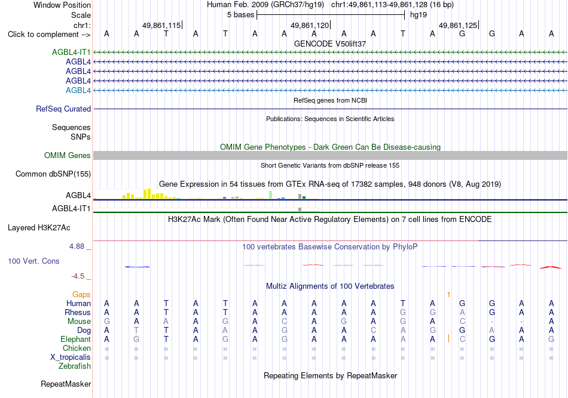
Task: Click the OMIM Genes label
Action: (68, 155)
